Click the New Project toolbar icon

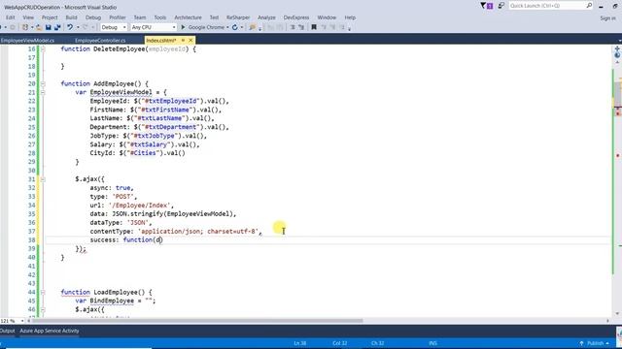(x=25, y=27)
